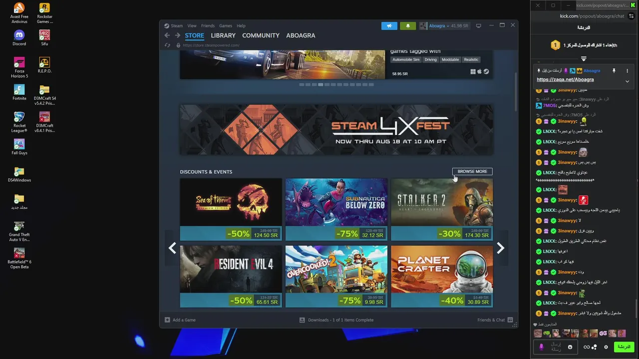Open Subnautica Below Zero discount card
The image size is (639, 359).
[336, 209]
